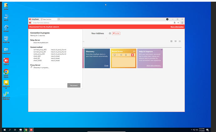The height and width of the screenshot is (132, 216).
Task: Toggle screen capture monitor icon in Record Screen
Action: [x=115, y=55]
